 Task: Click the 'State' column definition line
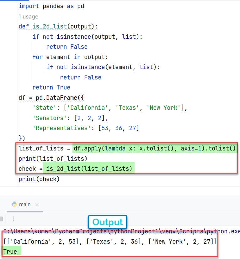coord(110,108)
